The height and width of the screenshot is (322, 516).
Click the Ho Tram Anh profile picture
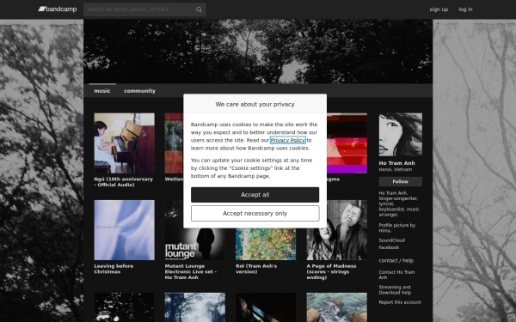401,135
